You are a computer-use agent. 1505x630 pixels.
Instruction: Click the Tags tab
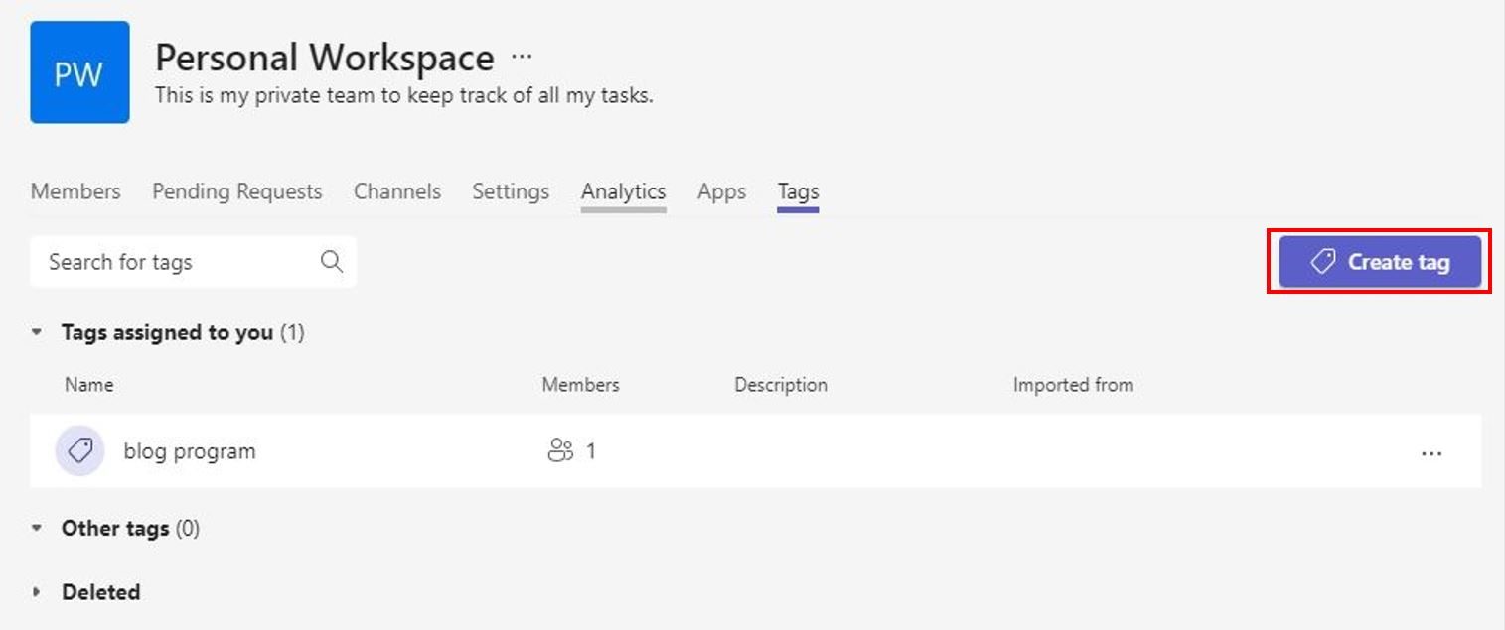point(798,191)
